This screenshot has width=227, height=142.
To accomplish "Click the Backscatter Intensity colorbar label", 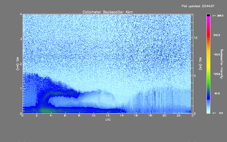I will pyautogui.click(x=221, y=64).
